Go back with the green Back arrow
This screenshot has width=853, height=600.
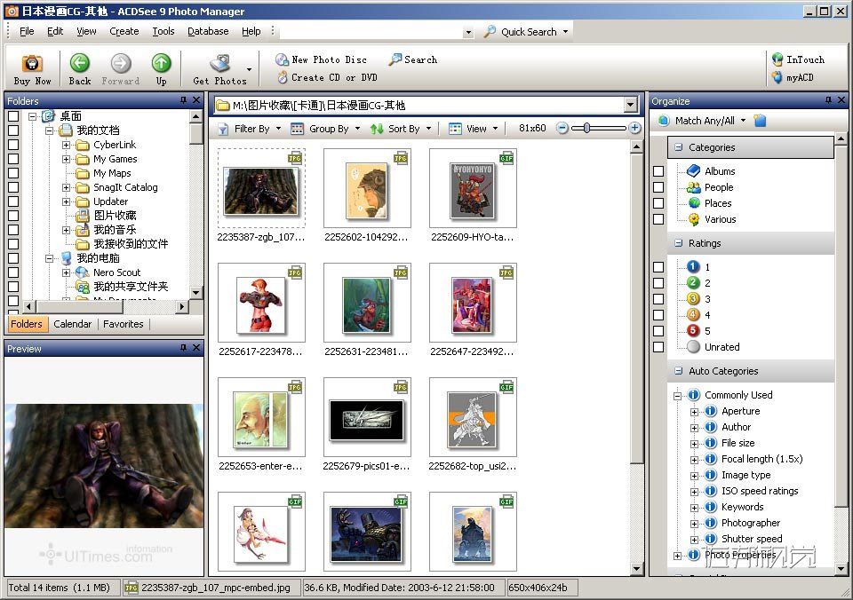(x=80, y=64)
